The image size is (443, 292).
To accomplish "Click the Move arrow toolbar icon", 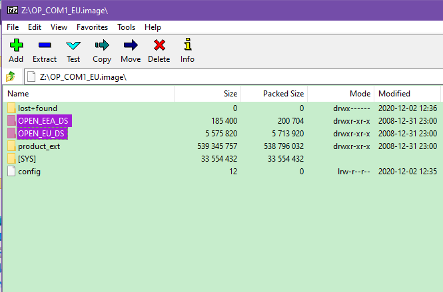I will click(131, 45).
